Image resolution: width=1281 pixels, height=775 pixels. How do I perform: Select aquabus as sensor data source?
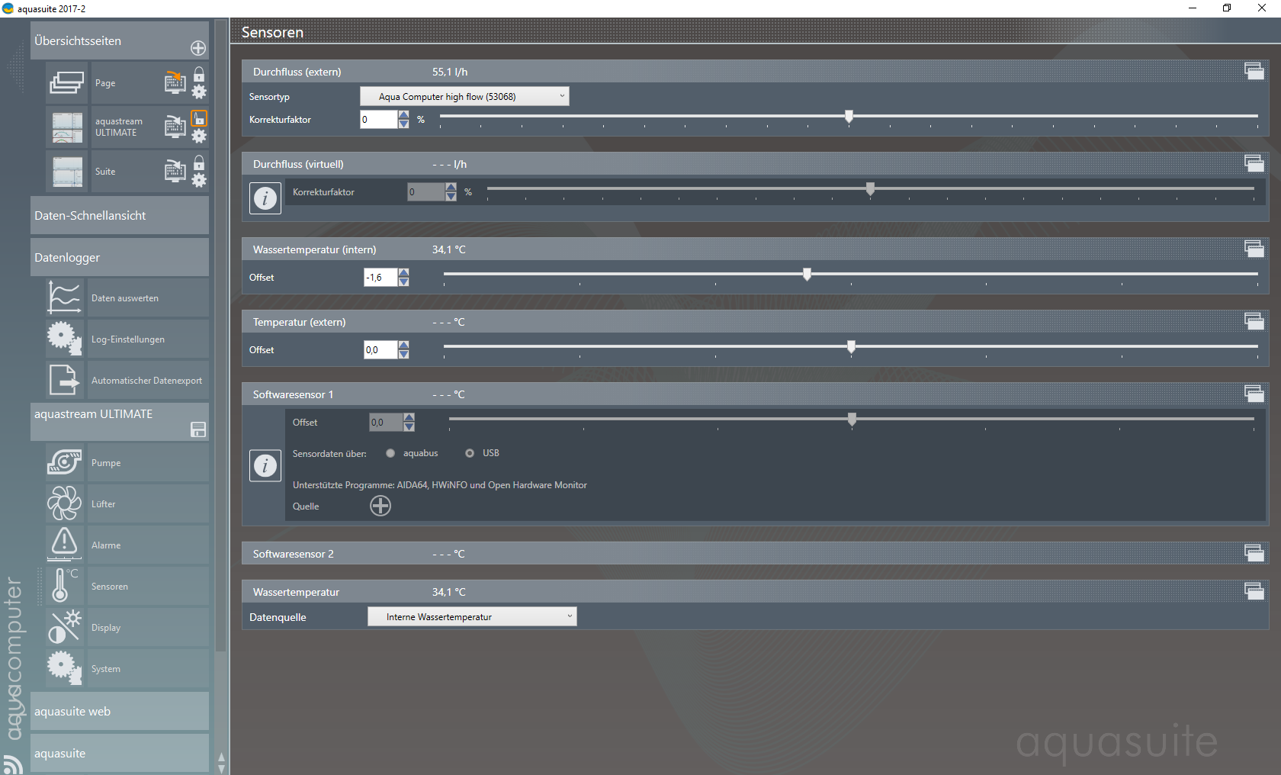pyautogui.click(x=390, y=453)
